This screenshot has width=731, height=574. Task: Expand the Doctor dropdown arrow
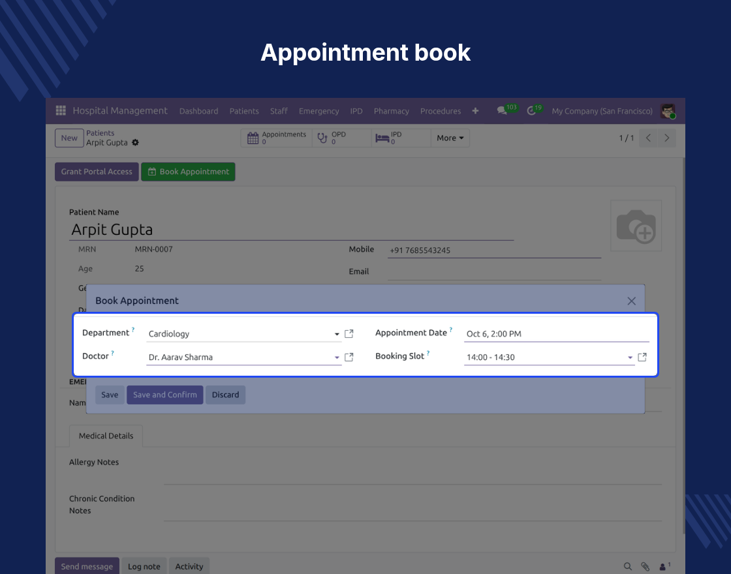(337, 357)
